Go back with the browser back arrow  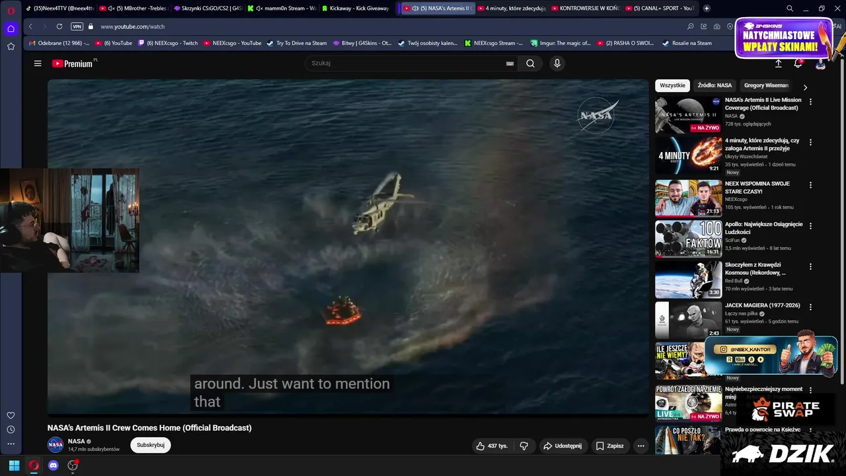[30, 26]
